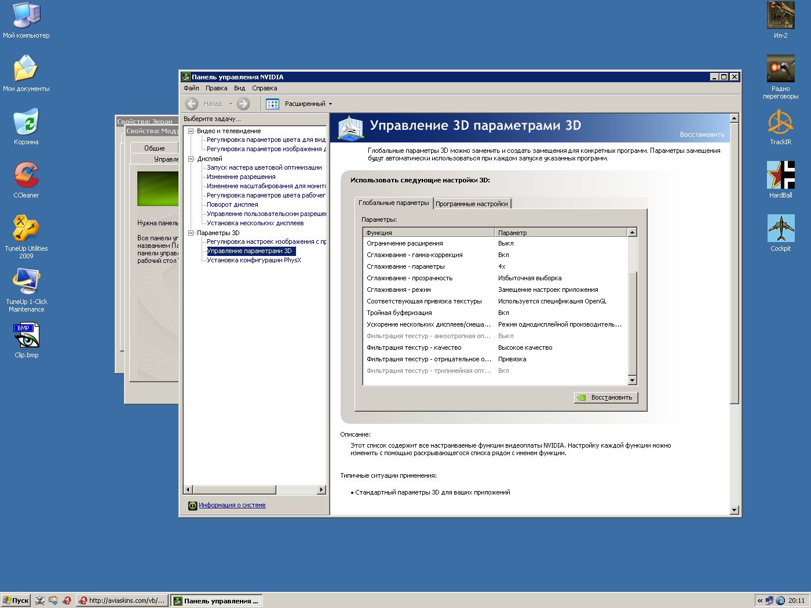Select Управление параметрами 3D tree item

[x=251, y=251]
